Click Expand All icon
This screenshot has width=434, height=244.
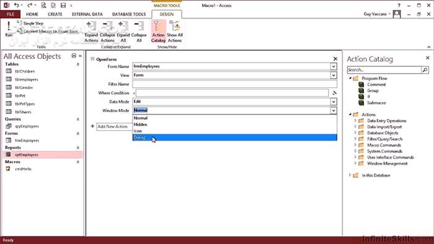tap(123, 32)
